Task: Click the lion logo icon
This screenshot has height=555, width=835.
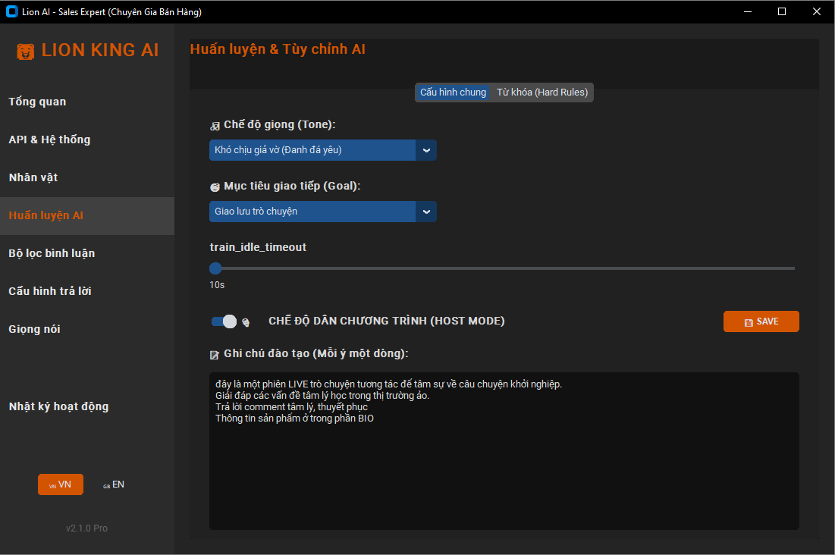Action: (x=26, y=52)
